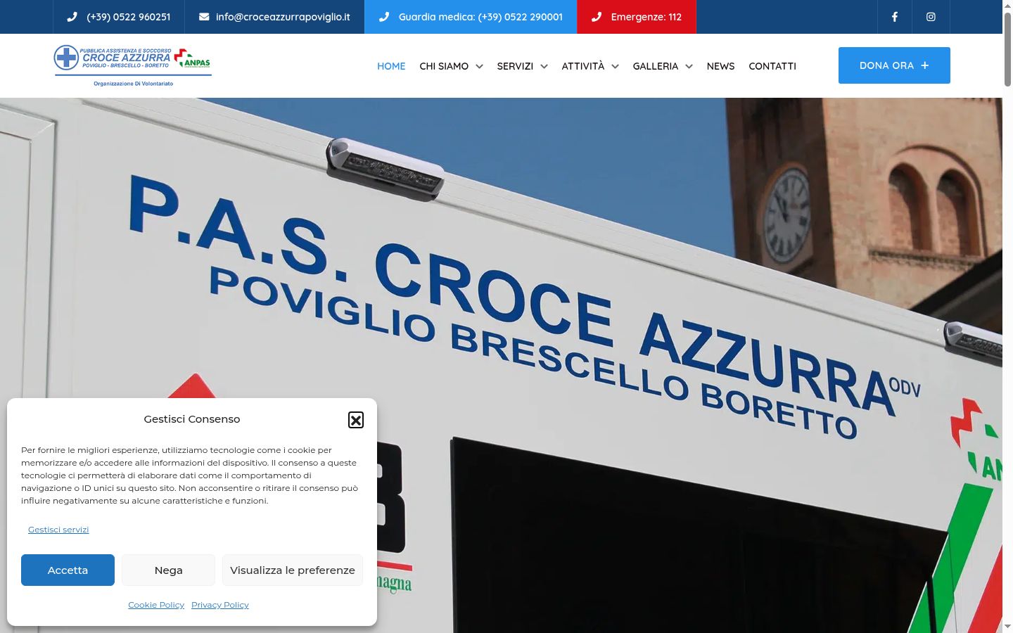Call the number (+39) 0522 960251
1013x633 pixels.
click(128, 17)
